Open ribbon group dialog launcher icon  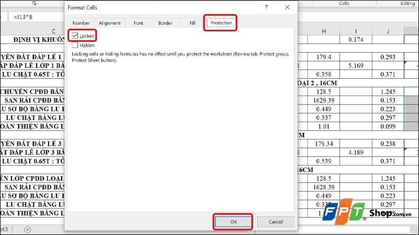(x=34, y=3)
